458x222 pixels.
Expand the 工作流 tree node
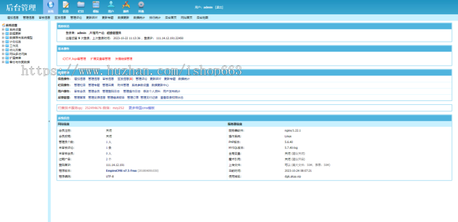(3, 46)
